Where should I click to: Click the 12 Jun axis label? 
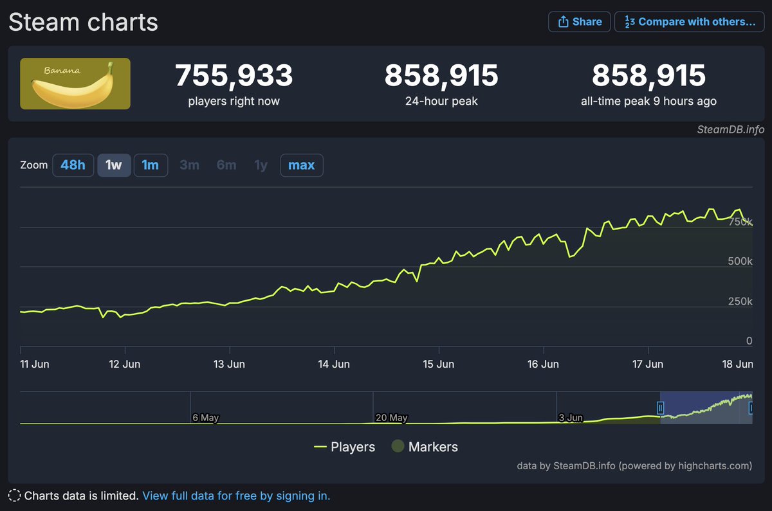coord(124,364)
